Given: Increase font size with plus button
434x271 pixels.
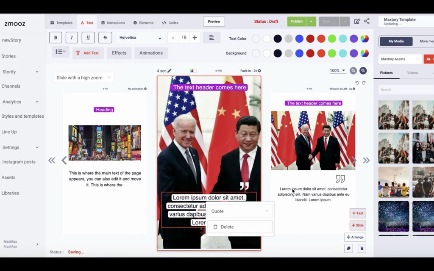Looking at the screenshot, I should coord(195,38).
